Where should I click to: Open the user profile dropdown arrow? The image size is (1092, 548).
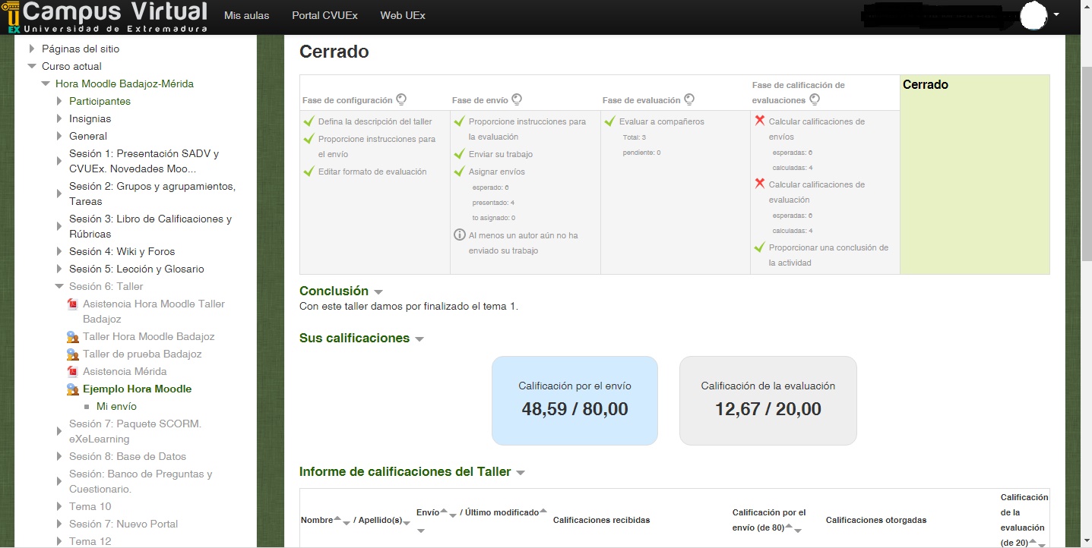coord(1056,14)
